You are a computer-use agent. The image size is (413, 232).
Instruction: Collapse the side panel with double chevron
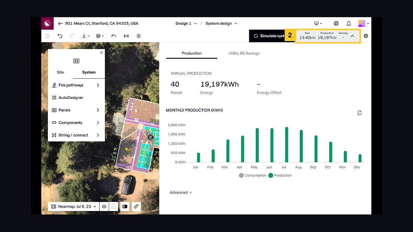102,53
